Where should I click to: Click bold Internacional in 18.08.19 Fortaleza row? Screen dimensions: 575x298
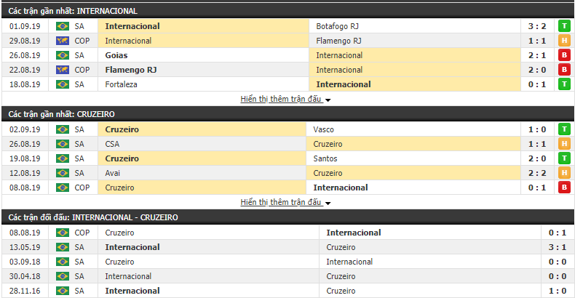(x=344, y=84)
